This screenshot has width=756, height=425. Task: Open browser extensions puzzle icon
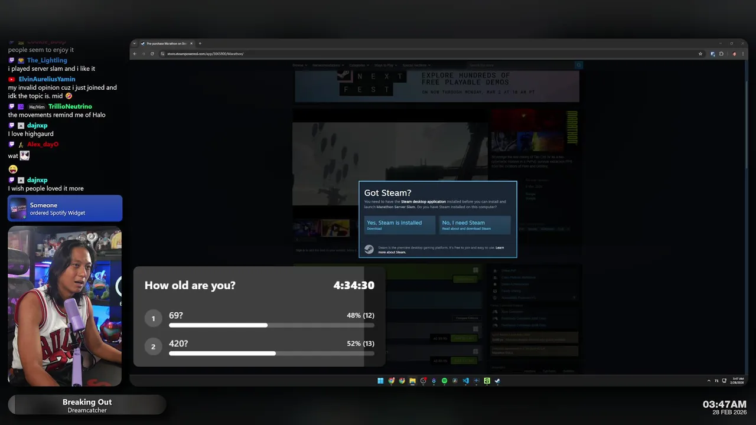coord(721,54)
